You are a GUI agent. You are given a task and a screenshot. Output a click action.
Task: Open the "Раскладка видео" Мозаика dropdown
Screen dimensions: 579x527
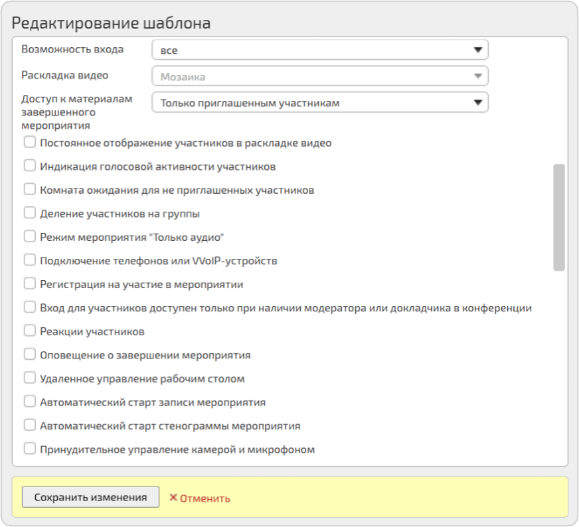tap(319, 76)
